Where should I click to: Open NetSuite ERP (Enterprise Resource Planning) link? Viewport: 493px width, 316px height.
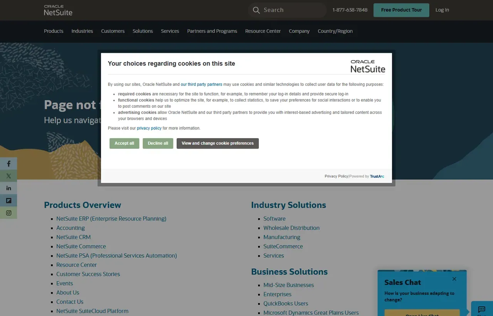click(x=111, y=219)
